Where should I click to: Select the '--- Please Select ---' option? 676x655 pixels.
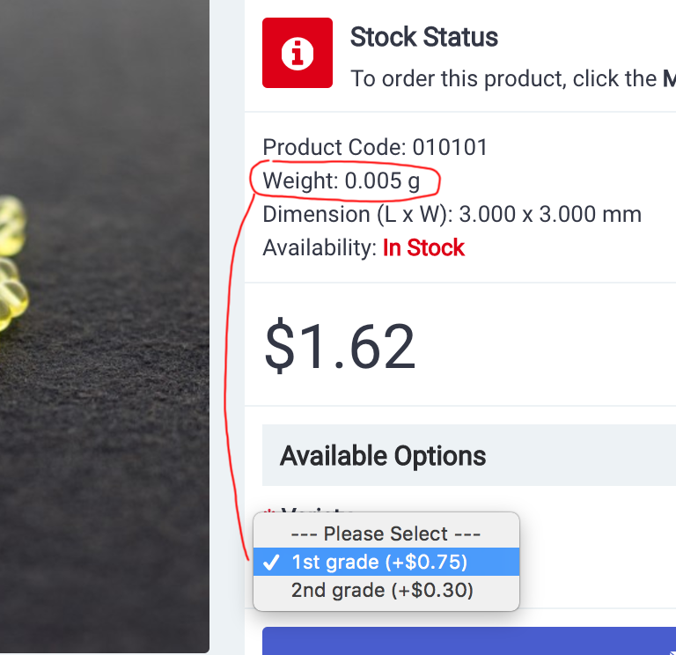386,534
